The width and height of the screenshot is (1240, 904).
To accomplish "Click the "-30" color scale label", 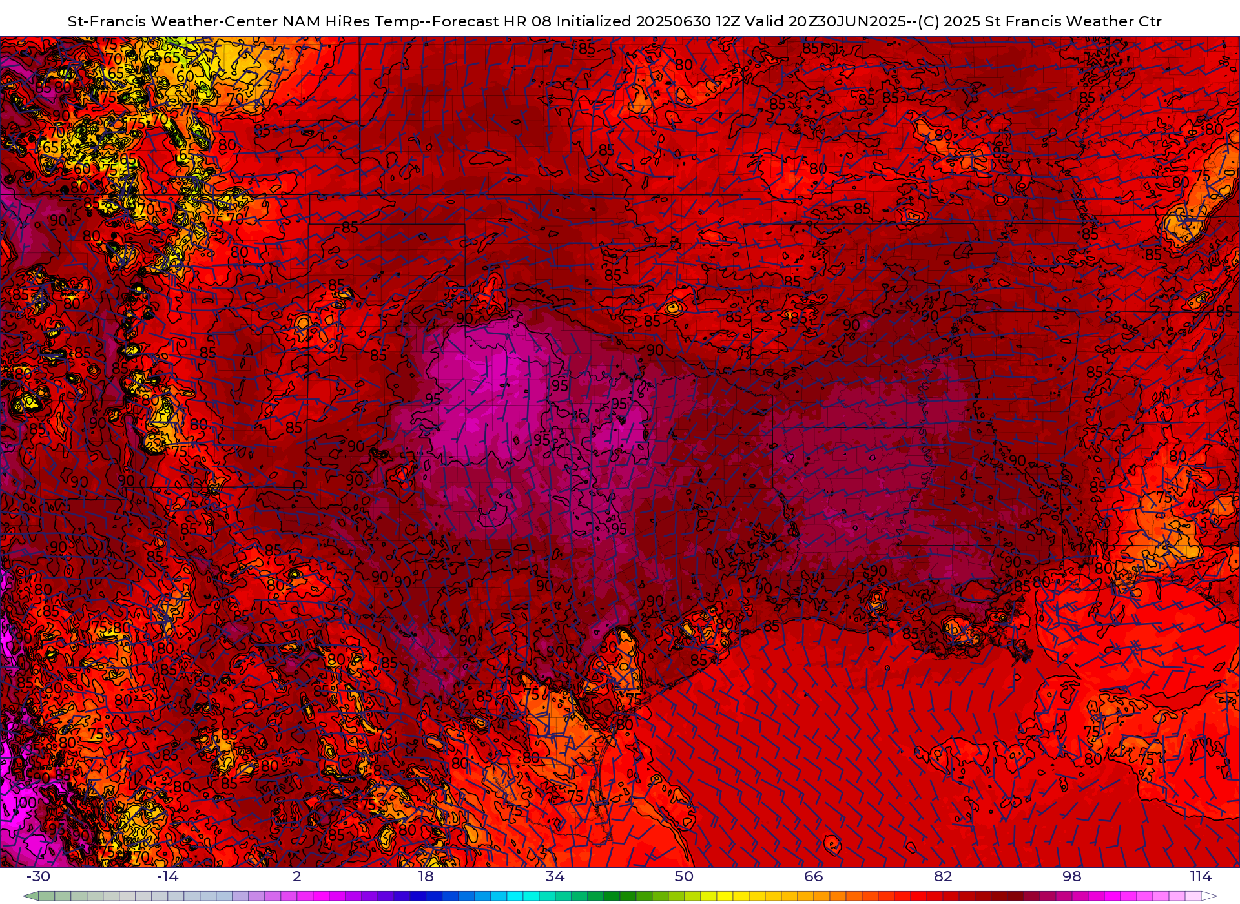I will [38, 876].
